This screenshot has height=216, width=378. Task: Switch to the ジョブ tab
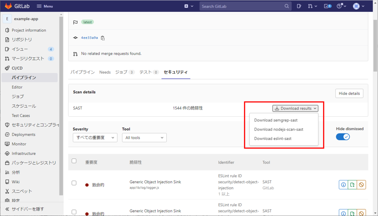pos(125,72)
